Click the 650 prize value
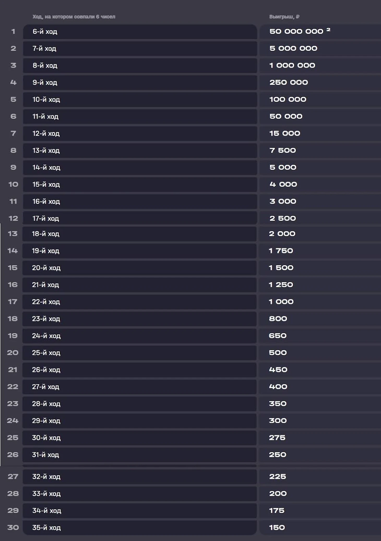The height and width of the screenshot is (541, 381). coord(278,336)
